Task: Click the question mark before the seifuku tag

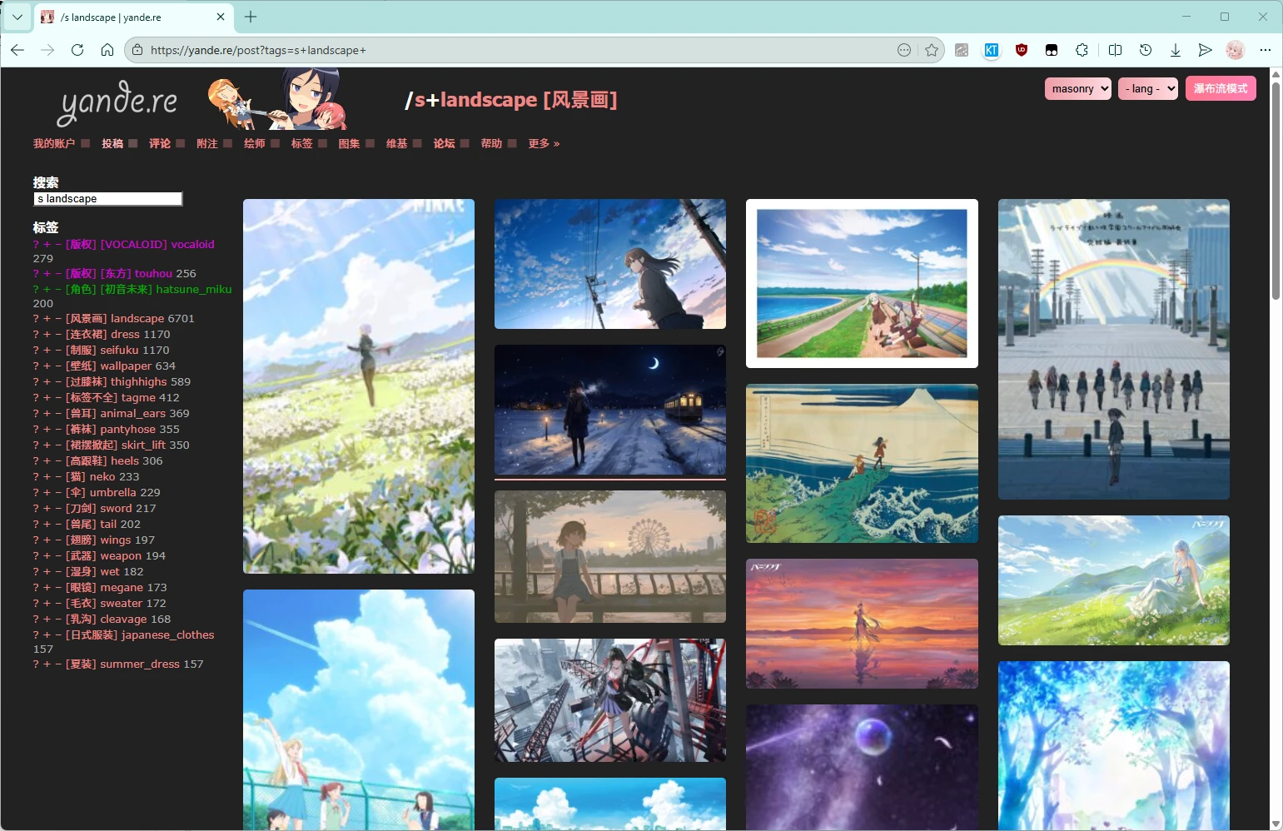Action: 36,350
